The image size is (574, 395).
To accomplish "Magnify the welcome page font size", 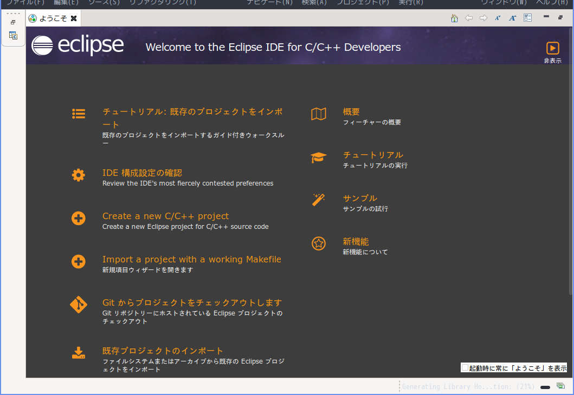I will (513, 18).
